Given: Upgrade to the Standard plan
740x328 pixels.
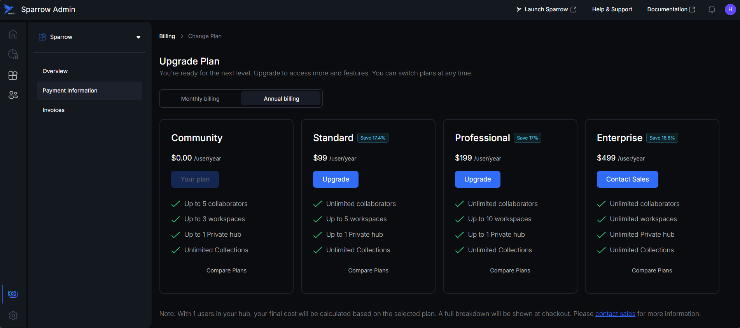Looking at the screenshot, I should 336,179.
